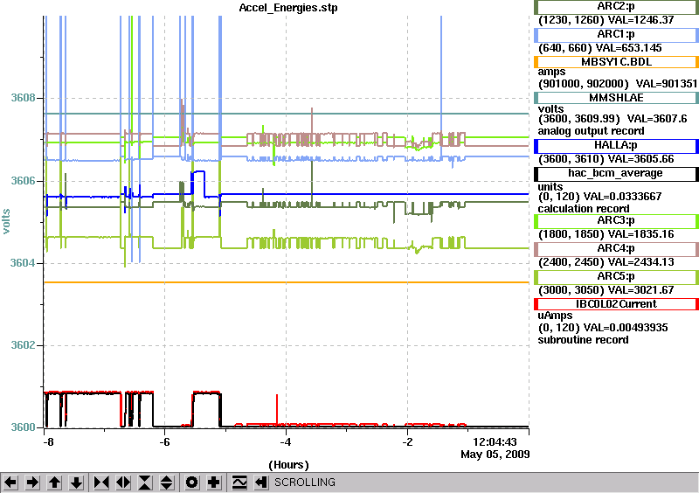Select the MMSHLAE legend button
Image resolution: width=699 pixels, height=493 pixels.
617,98
